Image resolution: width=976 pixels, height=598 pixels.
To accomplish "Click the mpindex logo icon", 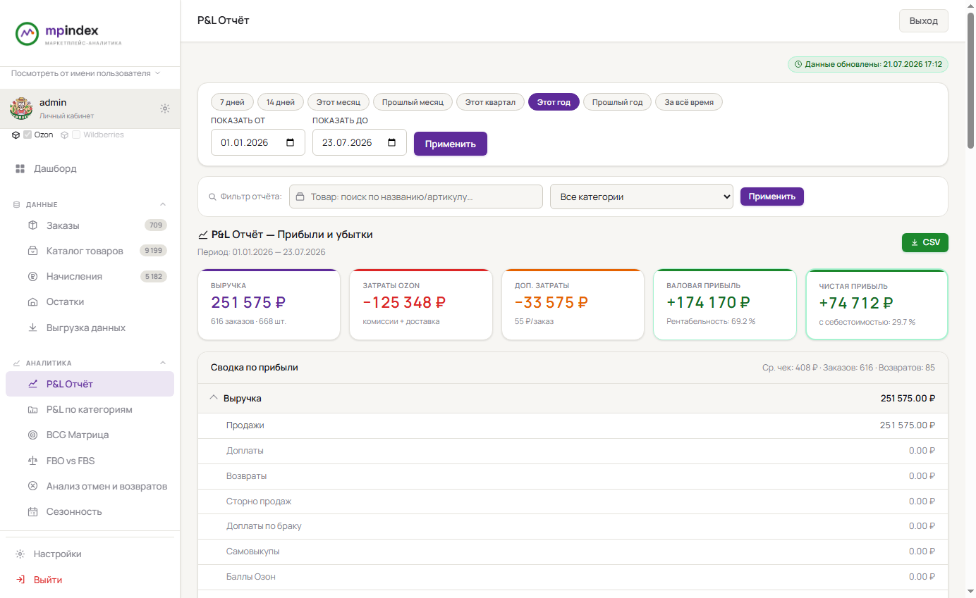I will [27, 33].
